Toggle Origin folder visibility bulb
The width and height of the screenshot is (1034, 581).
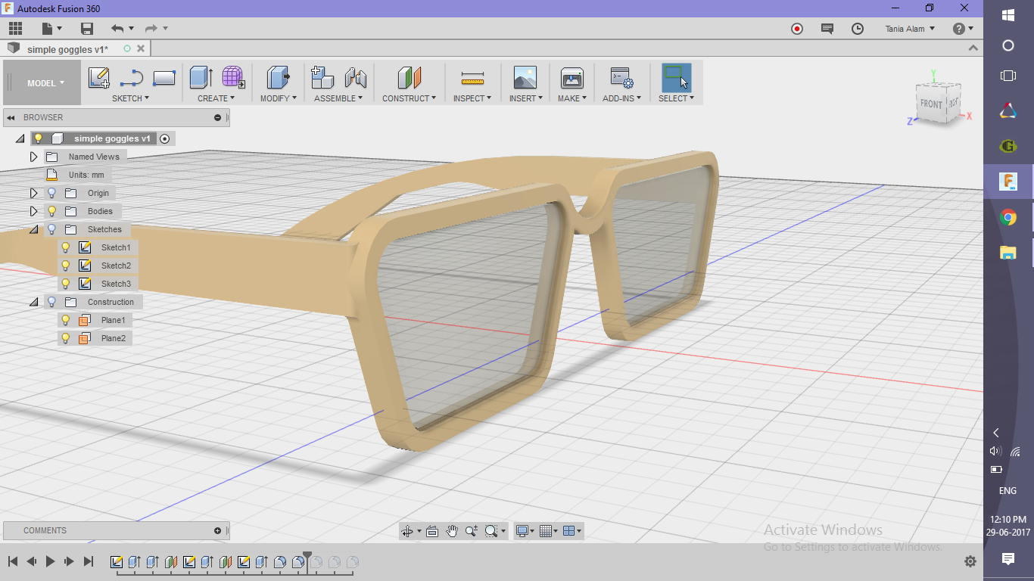click(x=51, y=193)
